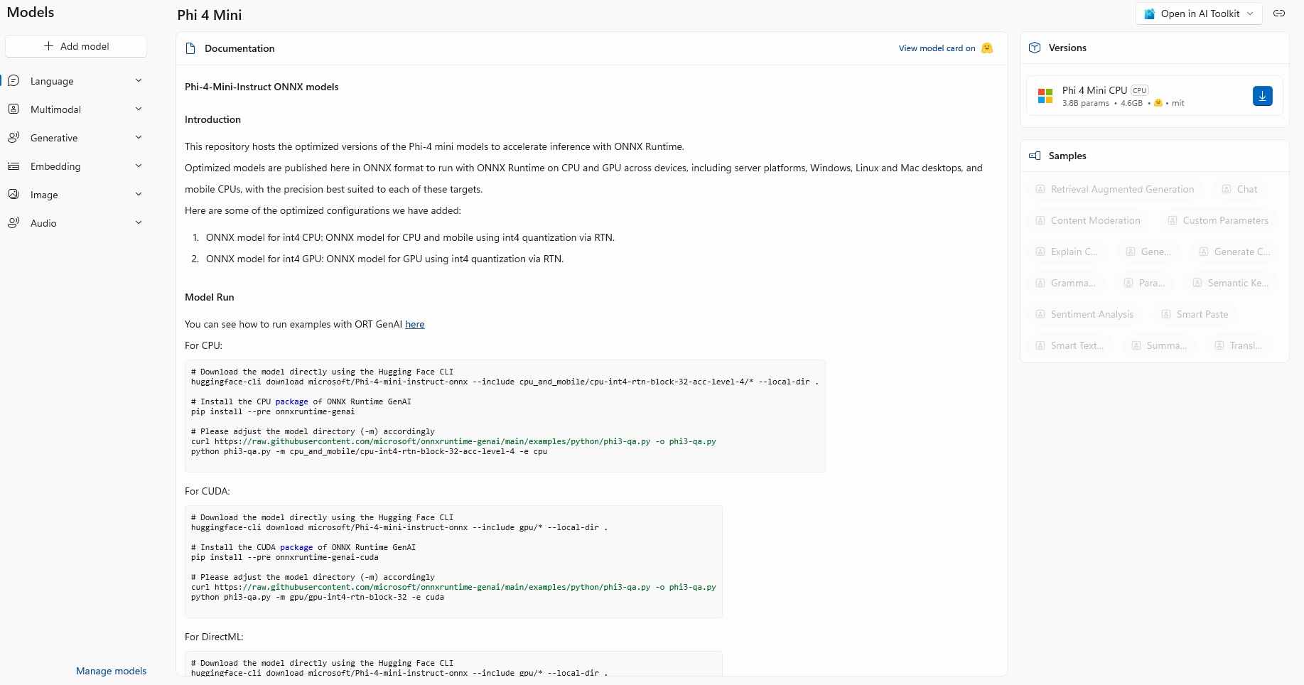Click the Embedding category icon
Image resolution: width=1304 pixels, height=685 pixels.
tap(14, 166)
